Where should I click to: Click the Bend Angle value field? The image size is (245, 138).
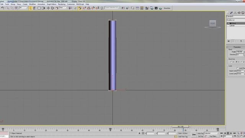click(x=240, y=52)
